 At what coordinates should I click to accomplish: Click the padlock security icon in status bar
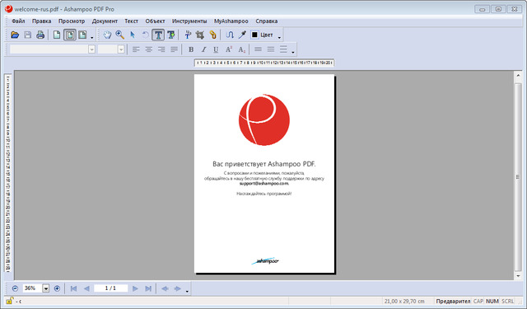tap(9, 301)
